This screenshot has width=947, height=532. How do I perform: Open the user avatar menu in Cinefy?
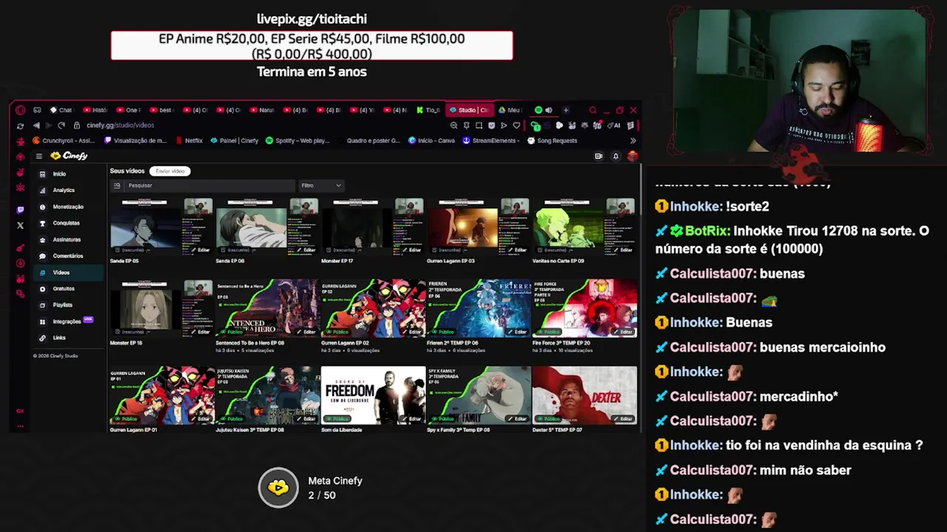(x=632, y=156)
